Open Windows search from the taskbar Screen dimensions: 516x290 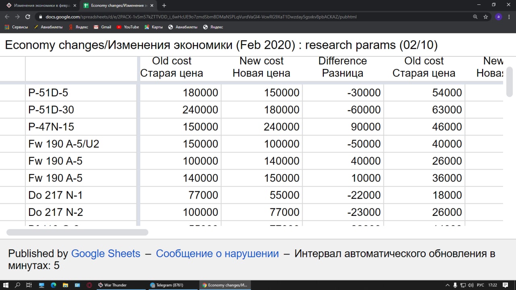[x=17, y=285]
